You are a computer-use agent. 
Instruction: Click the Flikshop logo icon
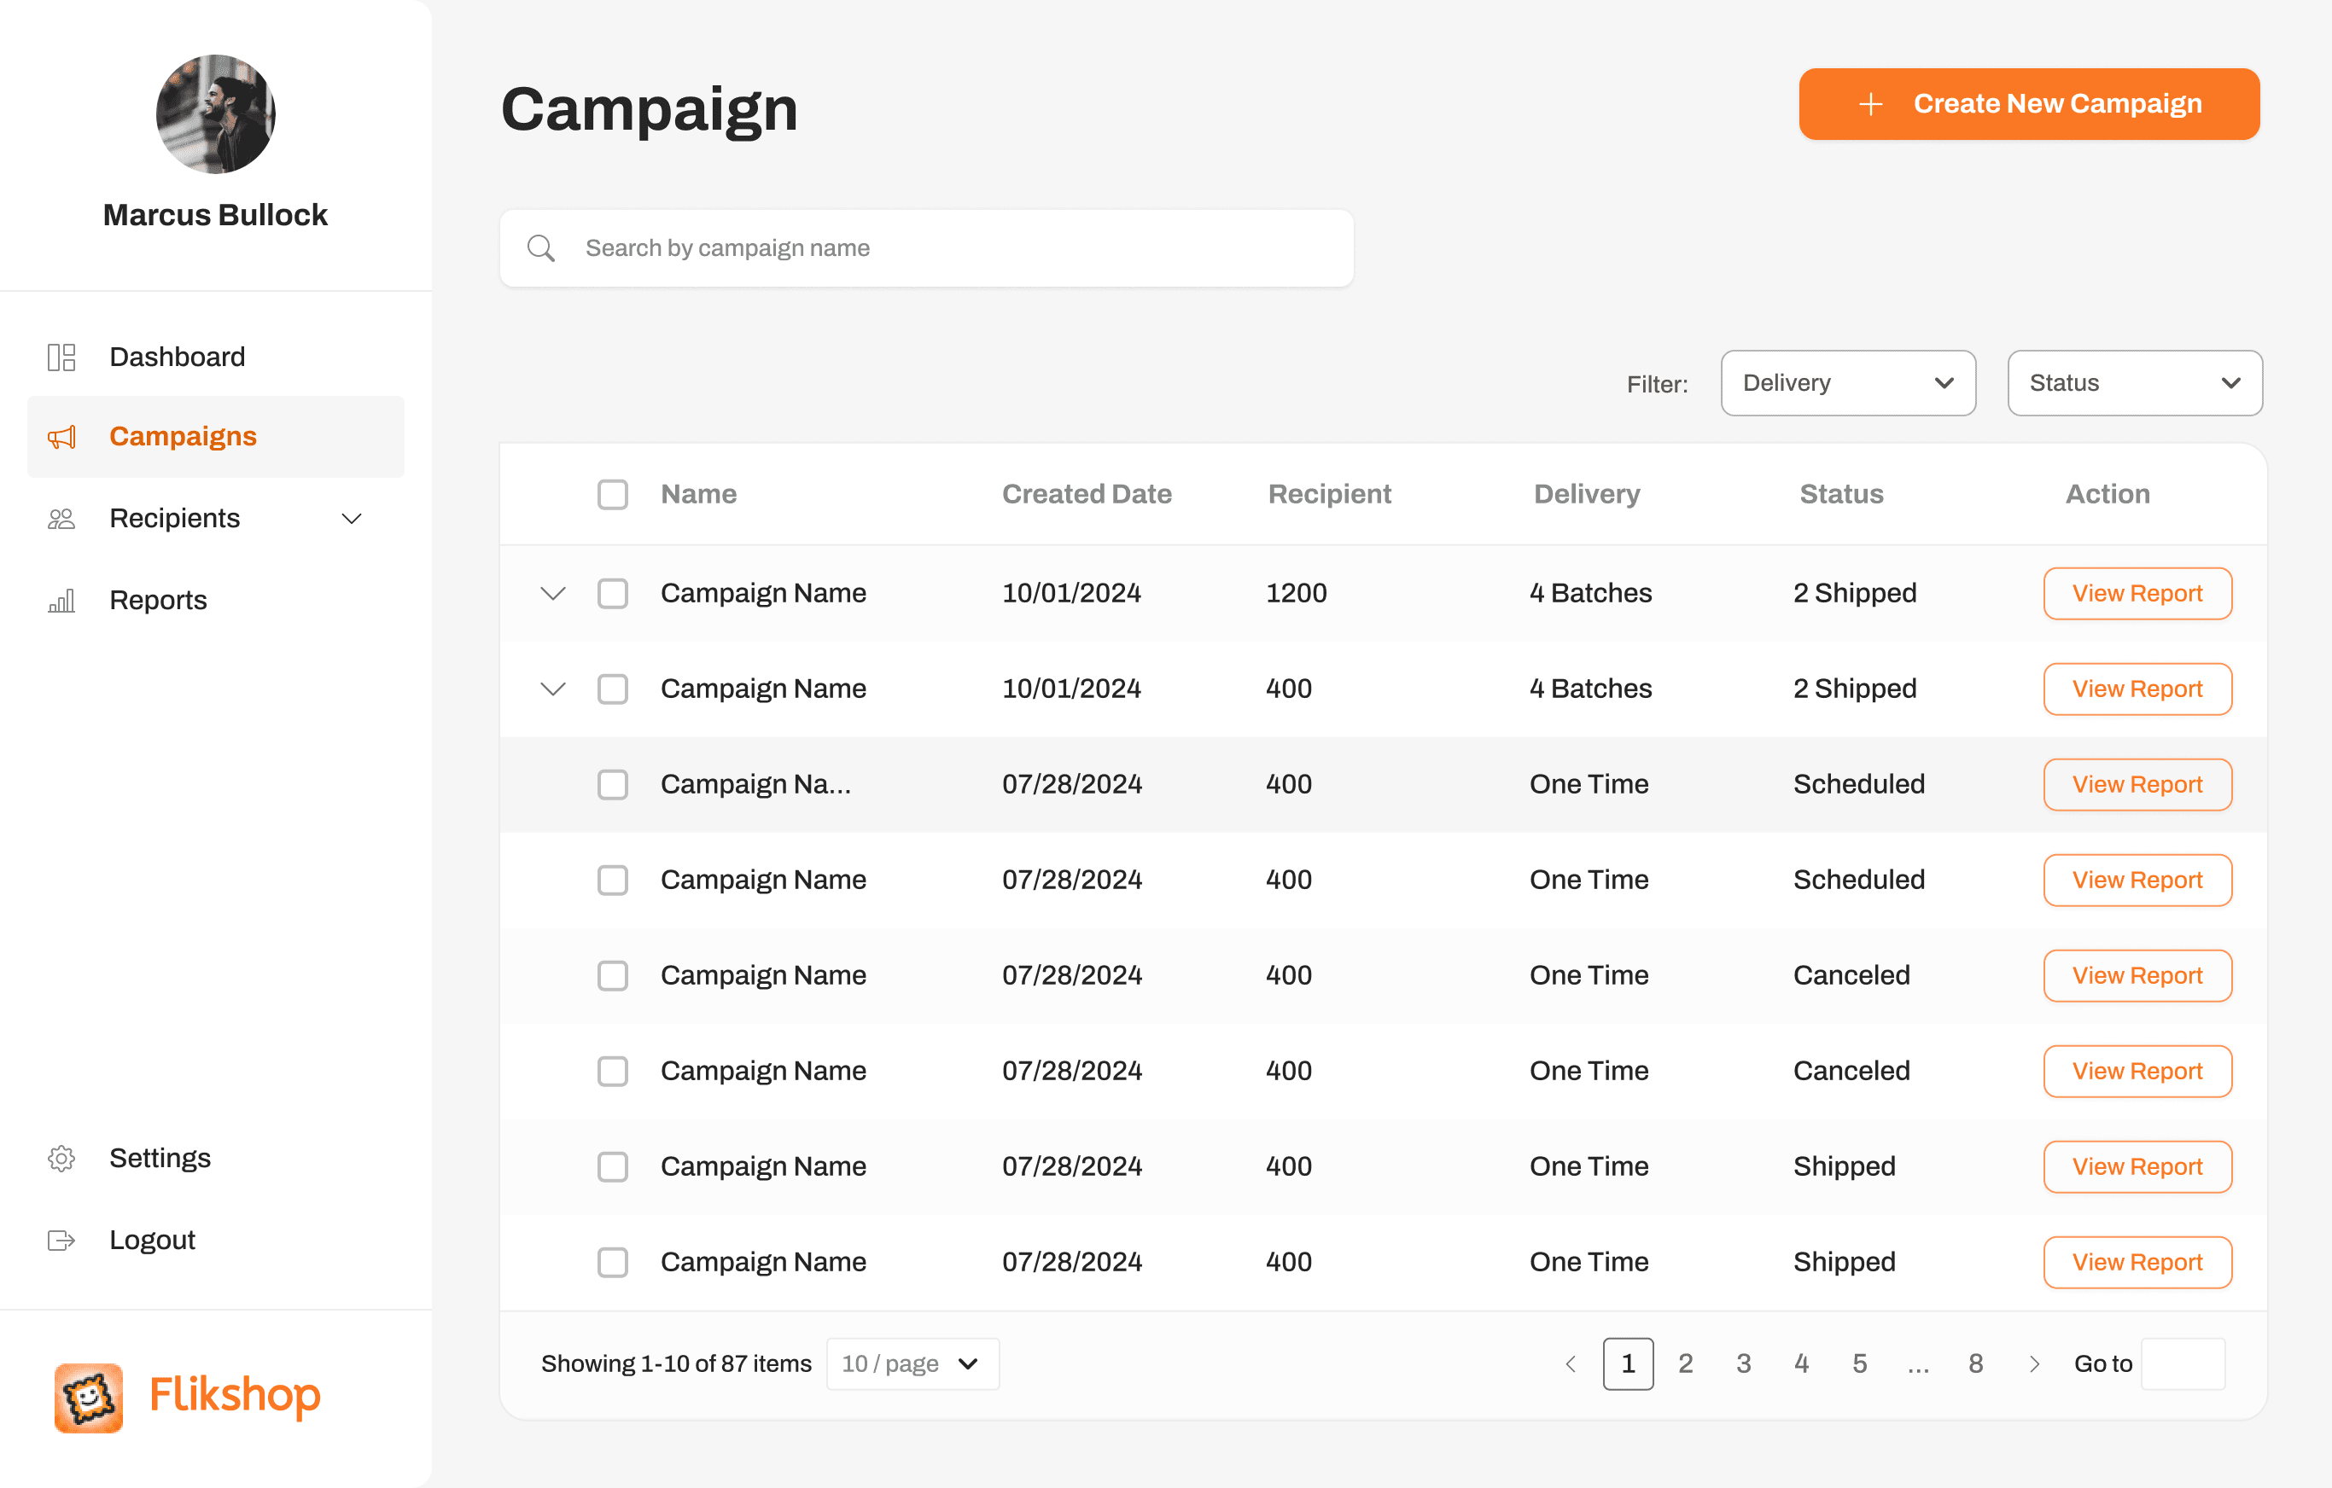tap(88, 1397)
